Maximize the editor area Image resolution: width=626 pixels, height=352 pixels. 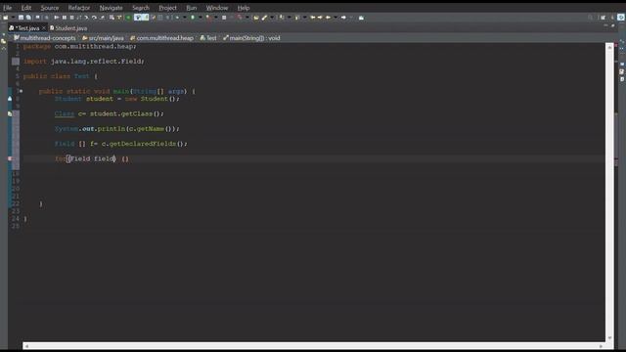613,25
